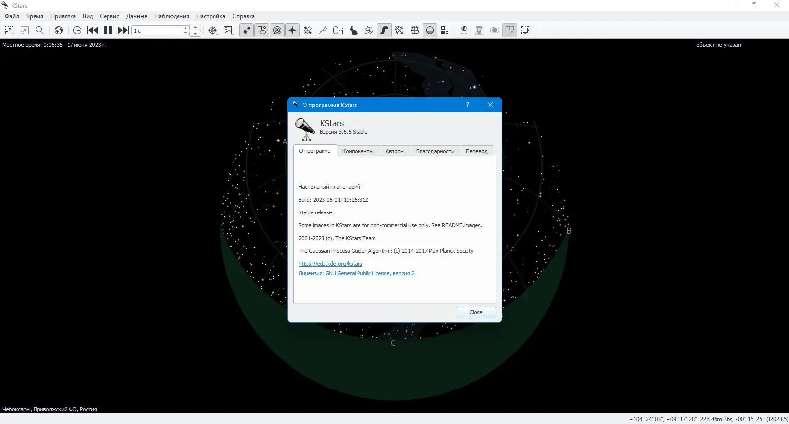Open the Время menu

35,16
